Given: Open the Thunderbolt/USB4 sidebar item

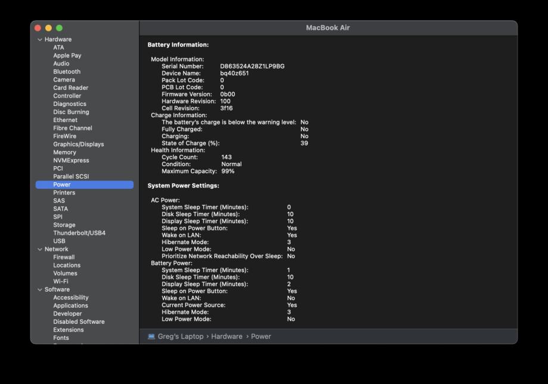Looking at the screenshot, I should pos(79,233).
